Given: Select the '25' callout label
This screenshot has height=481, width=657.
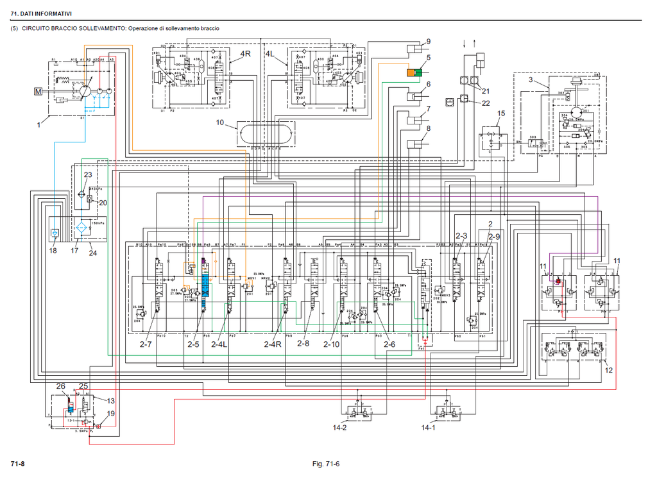Looking at the screenshot, I should [83, 386].
